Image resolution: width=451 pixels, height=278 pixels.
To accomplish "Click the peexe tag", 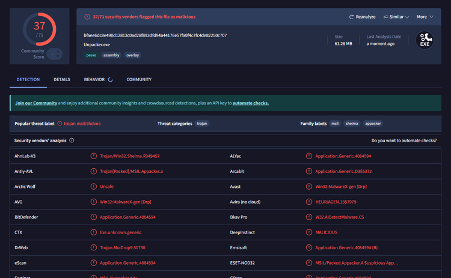I will (x=91, y=55).
